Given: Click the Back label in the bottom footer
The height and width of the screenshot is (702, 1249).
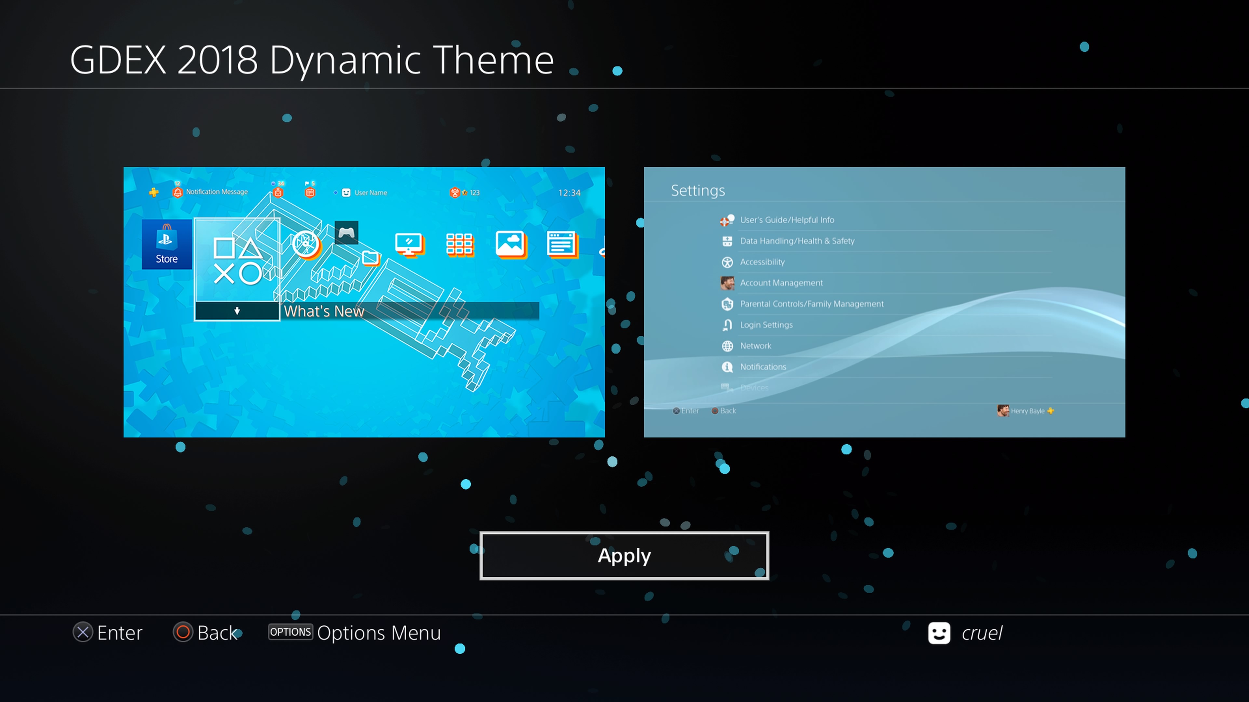Looking at the screenshot, I should pyautogui.click(x=217, y=633).
